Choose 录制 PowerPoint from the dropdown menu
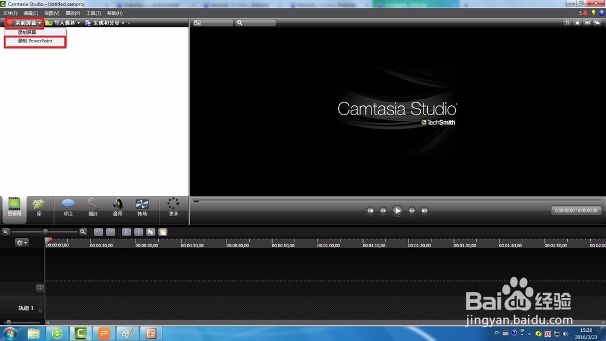Screen dimensions: 606x341 point(35,41)
